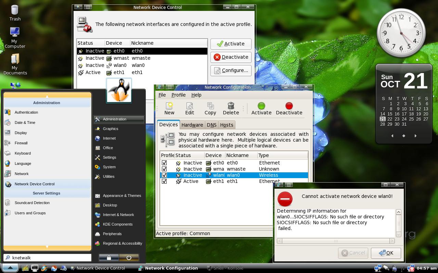Open Soundcard Detection entry
The image size is (438, 273).
click(x=47, y=203)
